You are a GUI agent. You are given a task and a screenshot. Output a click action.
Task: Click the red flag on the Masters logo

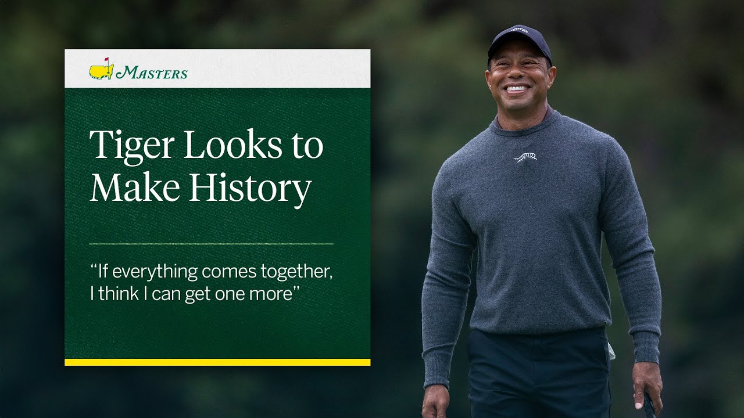coord(106,60)
